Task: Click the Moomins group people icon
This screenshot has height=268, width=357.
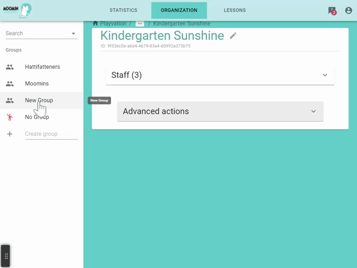Action: 9,84
